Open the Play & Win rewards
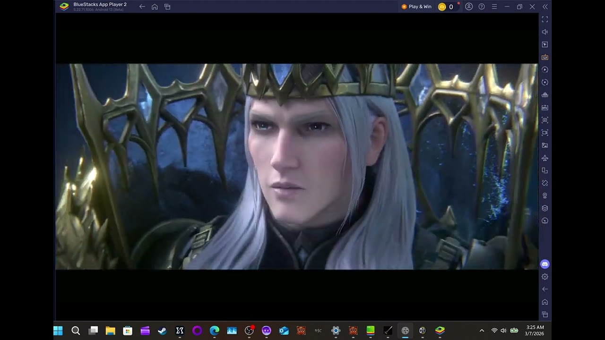The width and height of the screenshot is (605, 340). pyautogui.click(x=416, y=7)
